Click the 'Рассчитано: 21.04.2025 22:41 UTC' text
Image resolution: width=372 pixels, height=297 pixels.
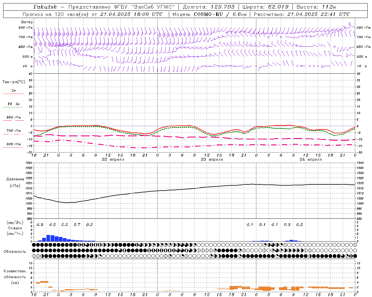click(302, 14)
